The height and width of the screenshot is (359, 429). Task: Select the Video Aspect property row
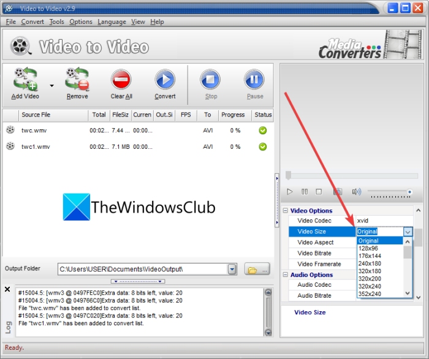pos(322,242)
